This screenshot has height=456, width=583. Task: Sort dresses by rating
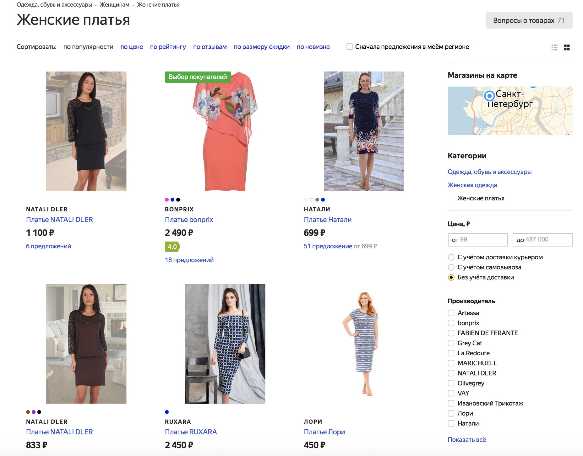coord(168,47)
